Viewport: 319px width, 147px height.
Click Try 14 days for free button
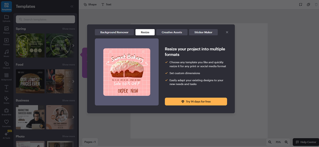(x=196, y=102)
